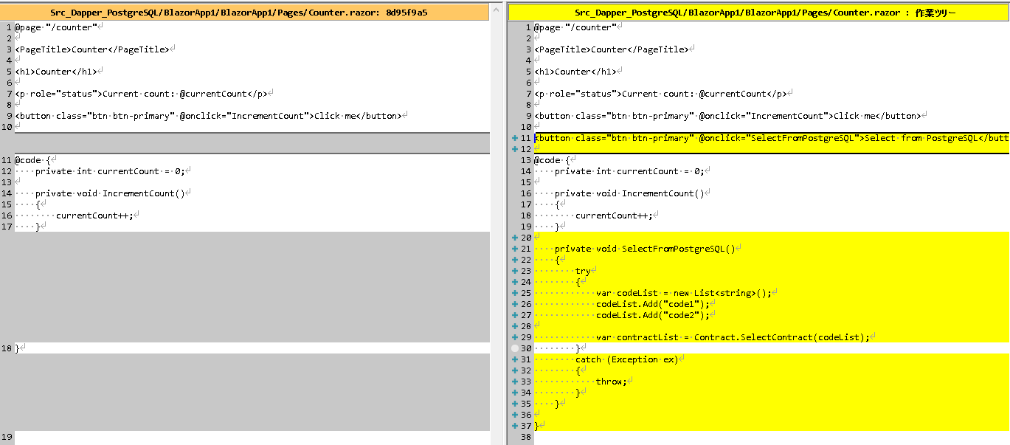The image size is (1010, 445).
Task: Click the addition marker on line 37
Action: pos(513,426)
